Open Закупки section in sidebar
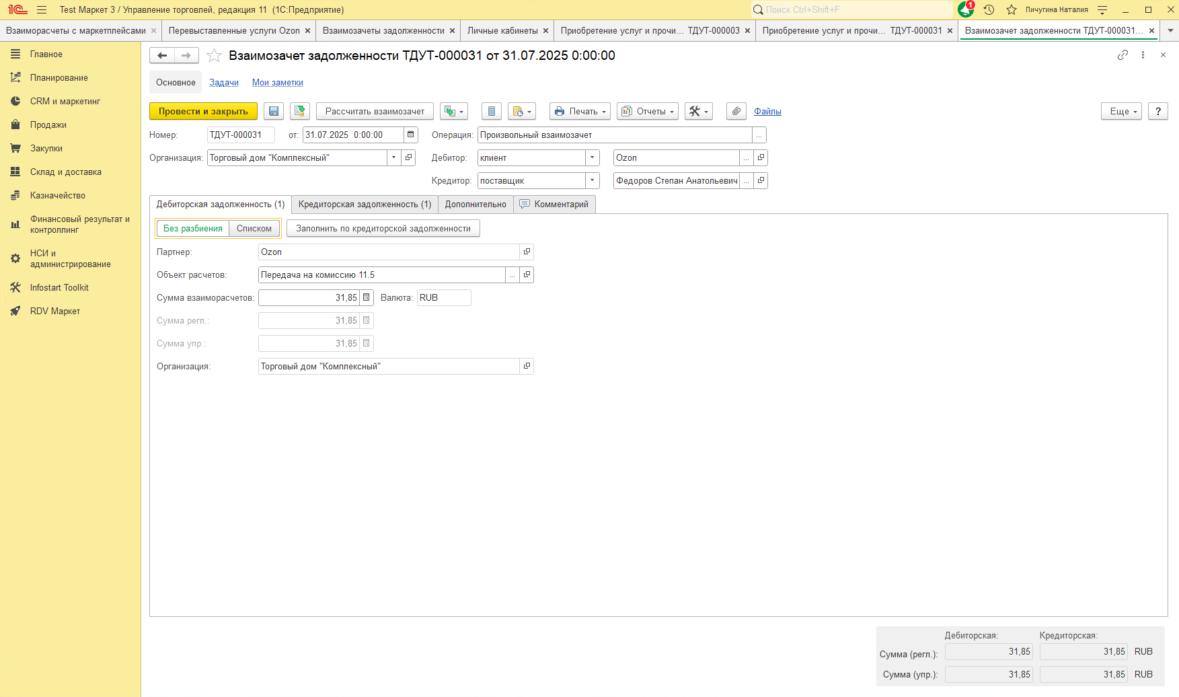This screenshot has height=697, width=1179. click(x=46, y=149)
